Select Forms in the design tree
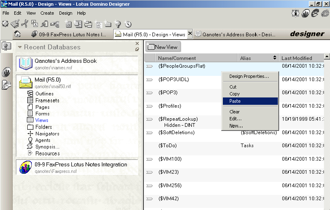 [42, 113]
